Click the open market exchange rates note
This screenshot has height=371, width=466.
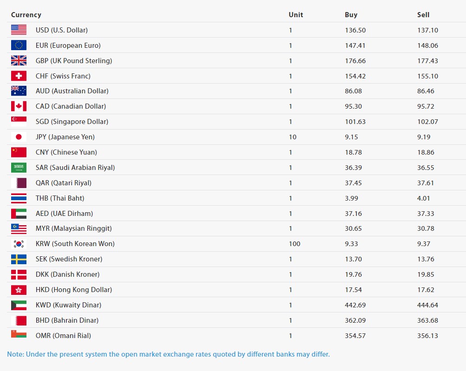[x=168, y=354]
